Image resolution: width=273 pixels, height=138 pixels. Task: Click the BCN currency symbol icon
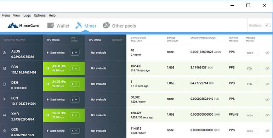(x=5, y=68)
